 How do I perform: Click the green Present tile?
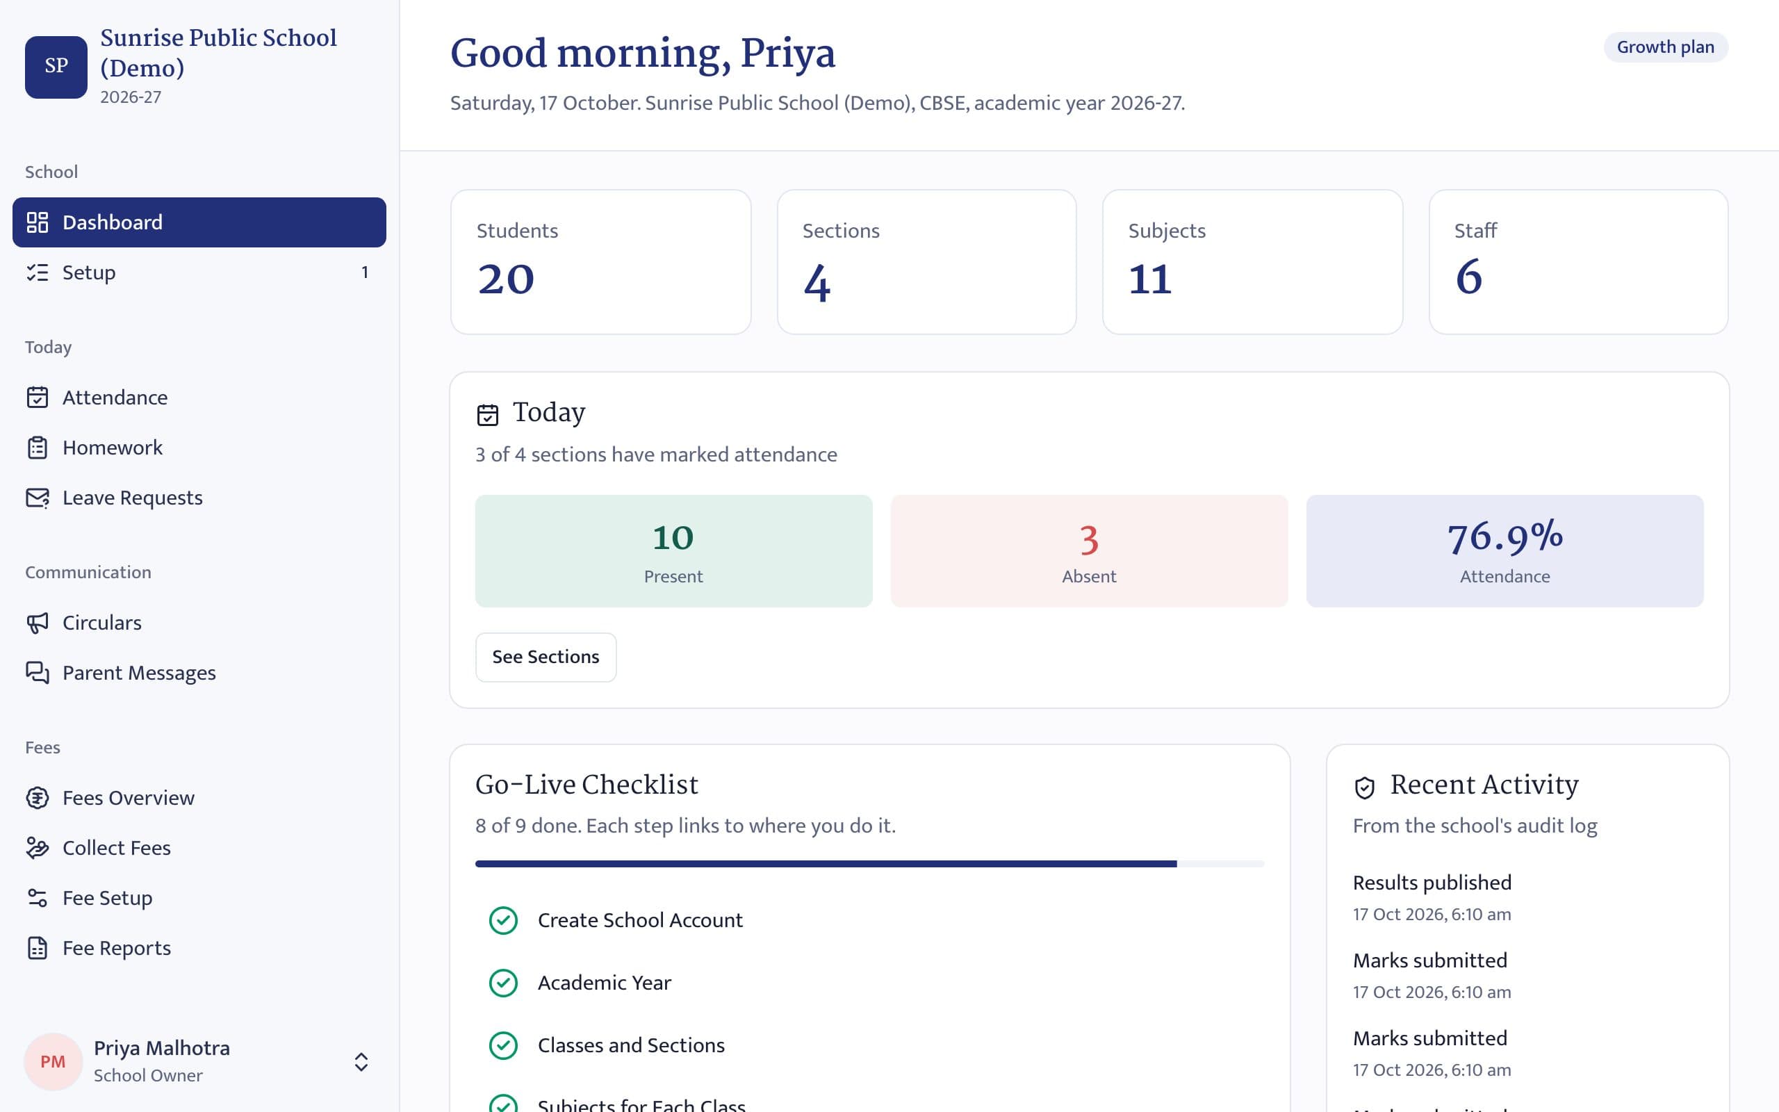point(673,551)
